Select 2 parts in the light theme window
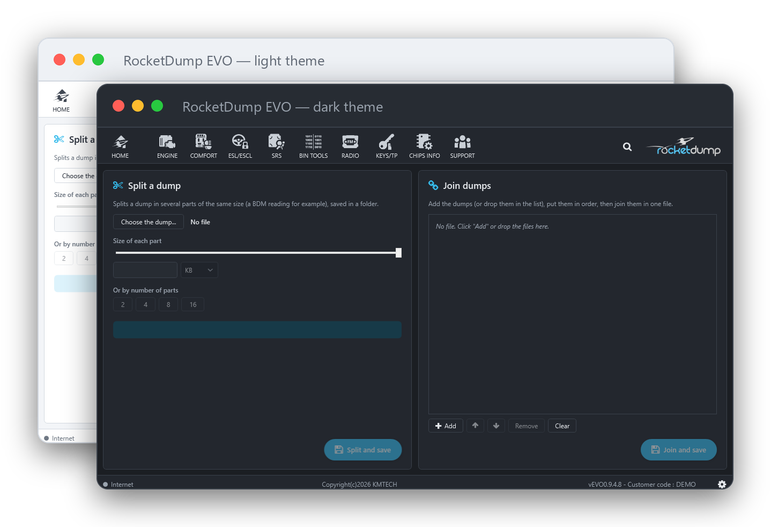771x527 pixels. [64, 259]
